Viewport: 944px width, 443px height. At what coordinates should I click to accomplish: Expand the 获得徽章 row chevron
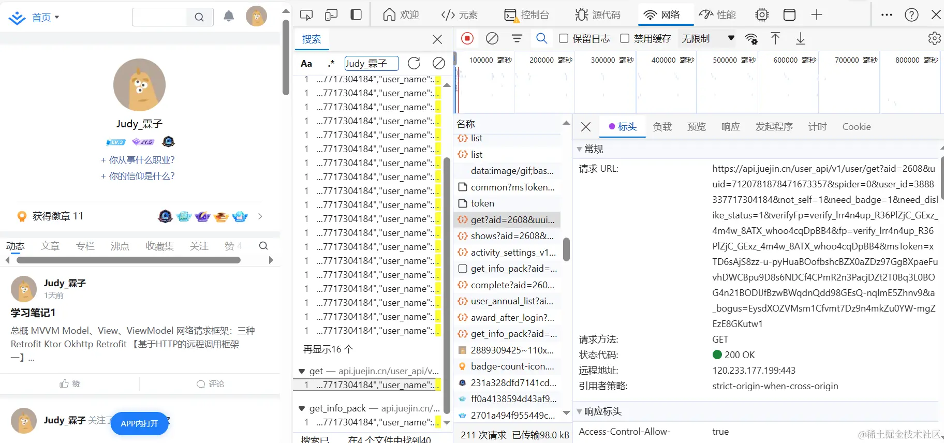[x=260, y=216]
